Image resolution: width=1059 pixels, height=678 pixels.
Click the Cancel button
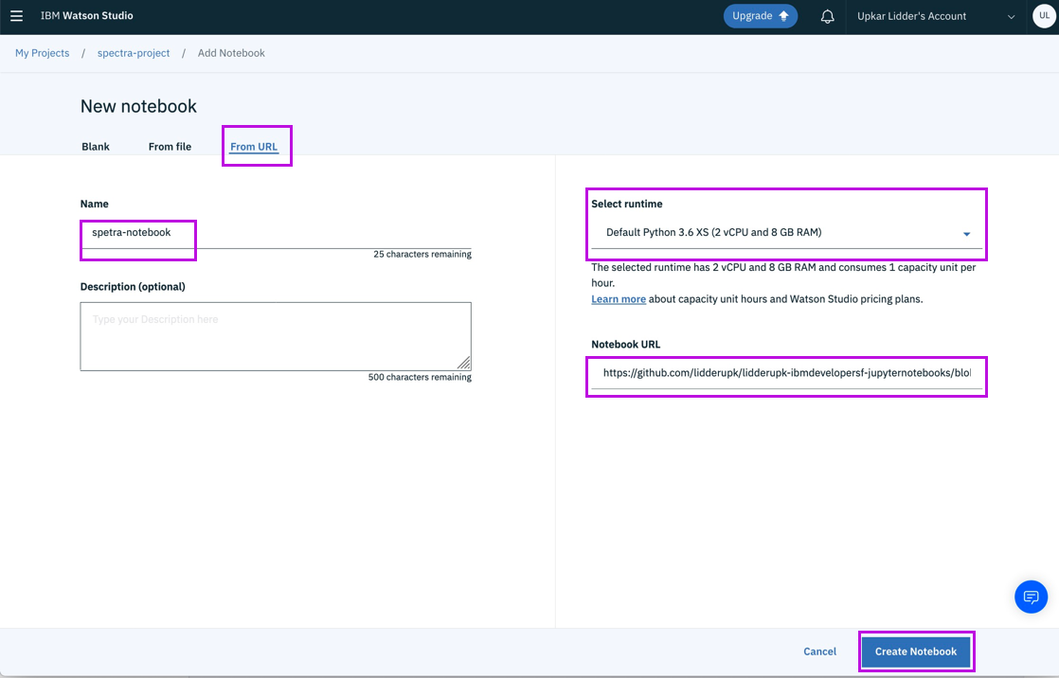tap(820, 651)
